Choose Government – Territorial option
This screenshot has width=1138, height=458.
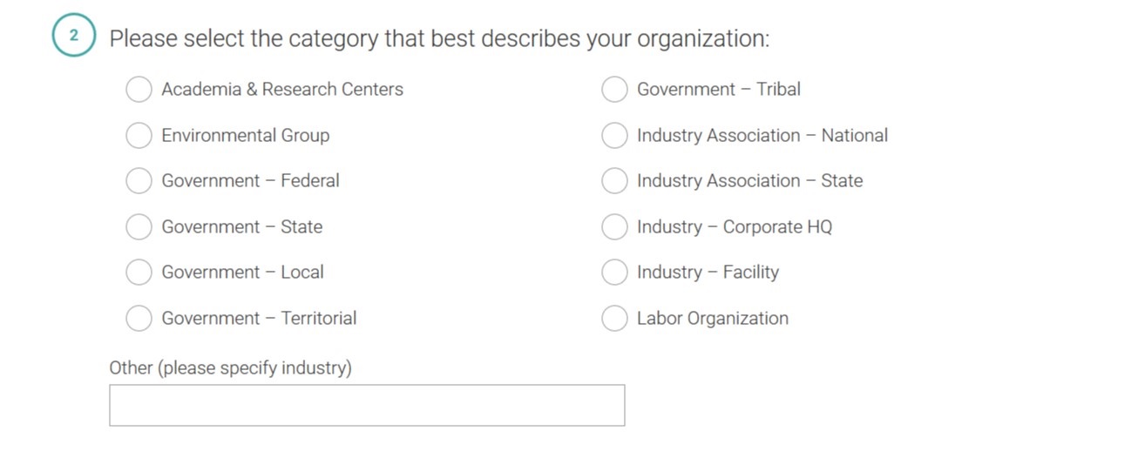(139, 319)
